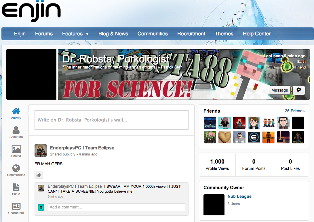This screenshot has height=222, width=314.
Task: Open the About Me person icon
Action: (x=16, y=130)
